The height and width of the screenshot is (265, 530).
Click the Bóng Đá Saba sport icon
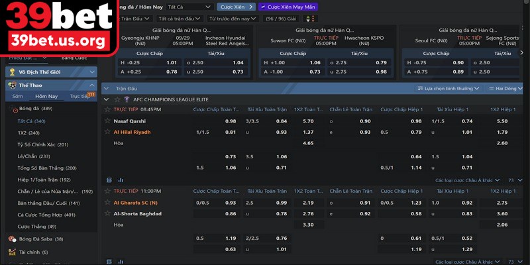click(11, 238)
